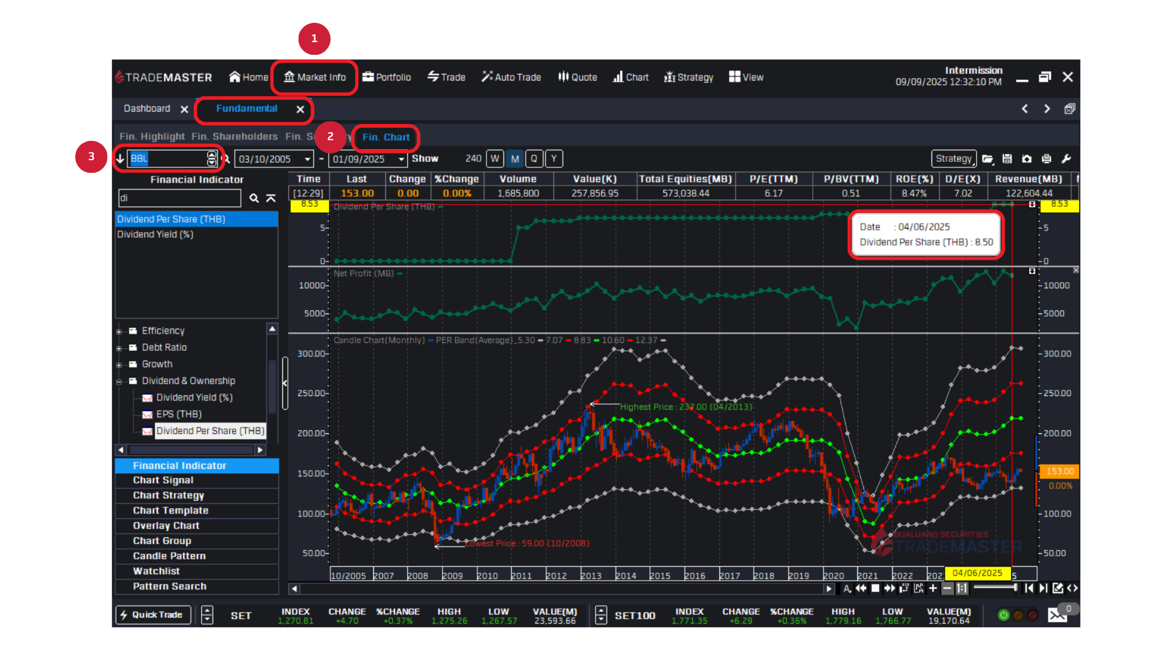Click the save chart floppy icon
The height and width of the screenshot is (650, 1156).
tap(1007, 159)
